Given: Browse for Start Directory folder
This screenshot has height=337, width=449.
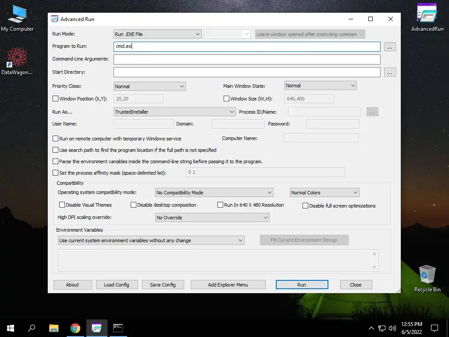Looking at the screenshot, I should (x=390, y=72).
